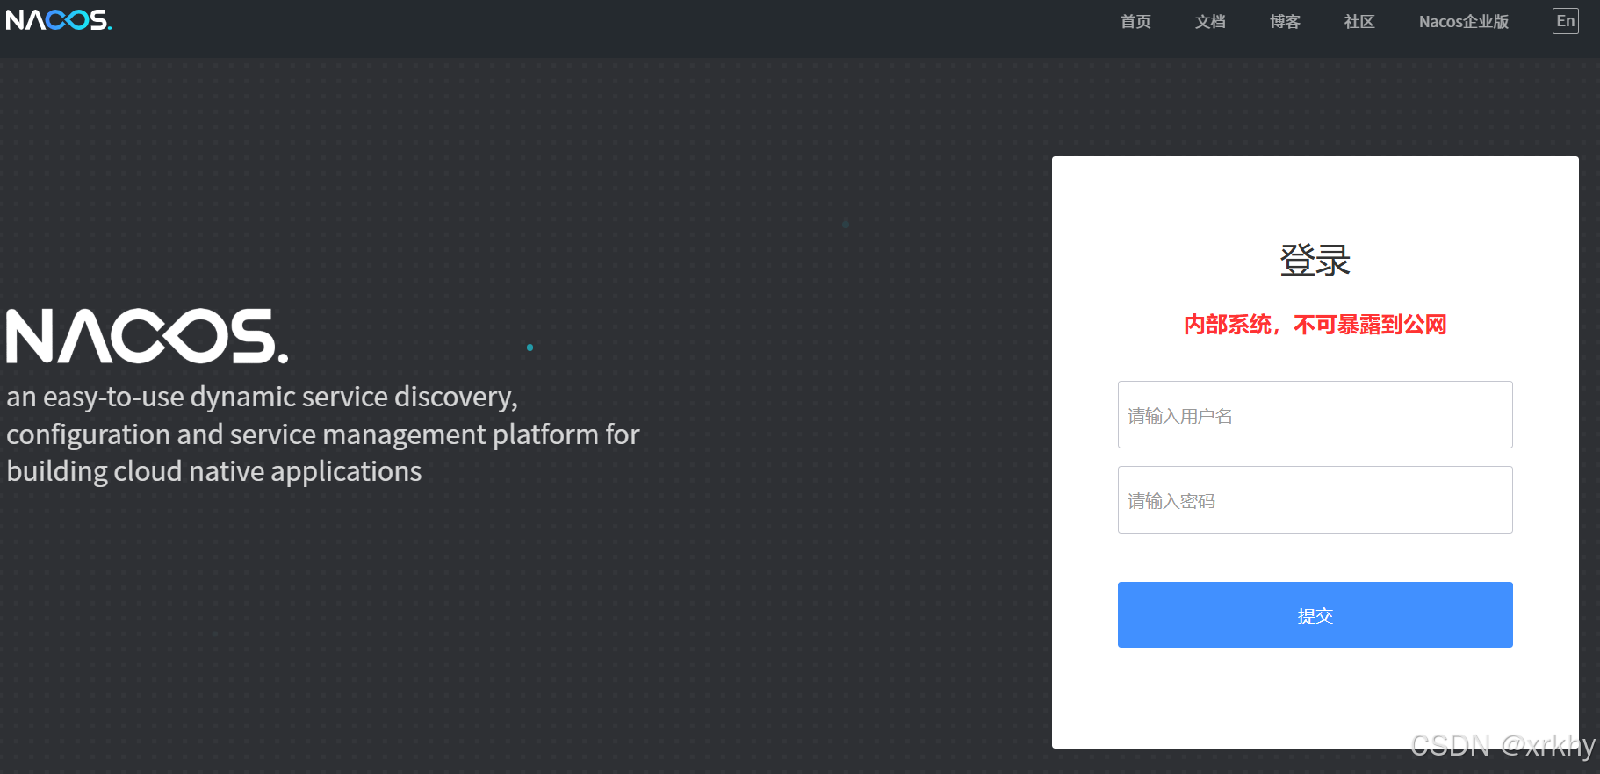
Task: Click the 登录 login heading
Action: pyautogui.click(x=1315, y=261)
